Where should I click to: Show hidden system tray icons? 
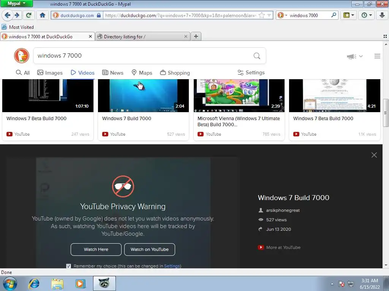[x=332, y=284]
